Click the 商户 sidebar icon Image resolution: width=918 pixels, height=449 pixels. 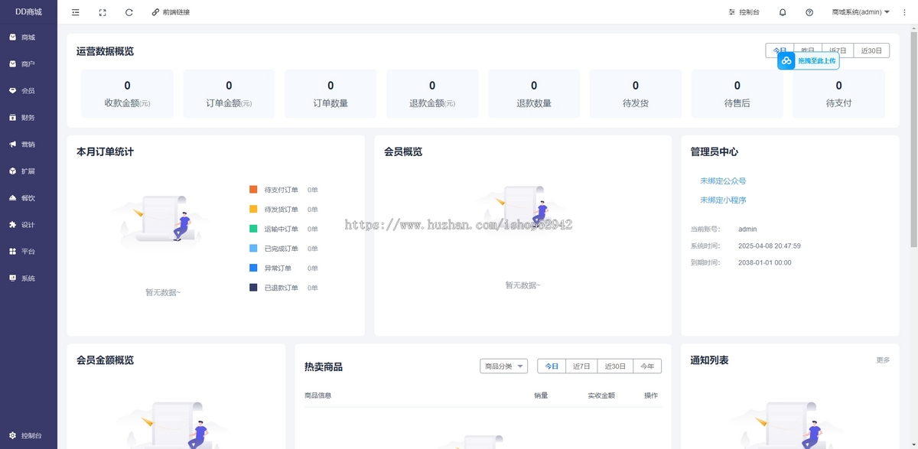[13, 64]
